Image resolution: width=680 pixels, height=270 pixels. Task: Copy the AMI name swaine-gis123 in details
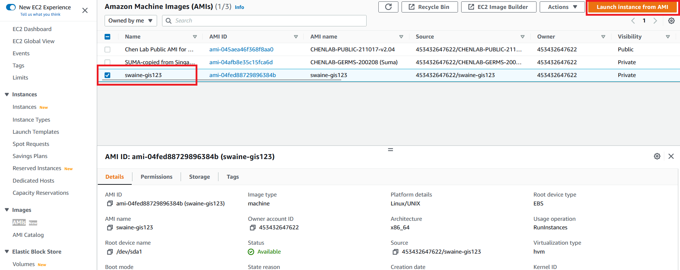(x=110, y=228)
